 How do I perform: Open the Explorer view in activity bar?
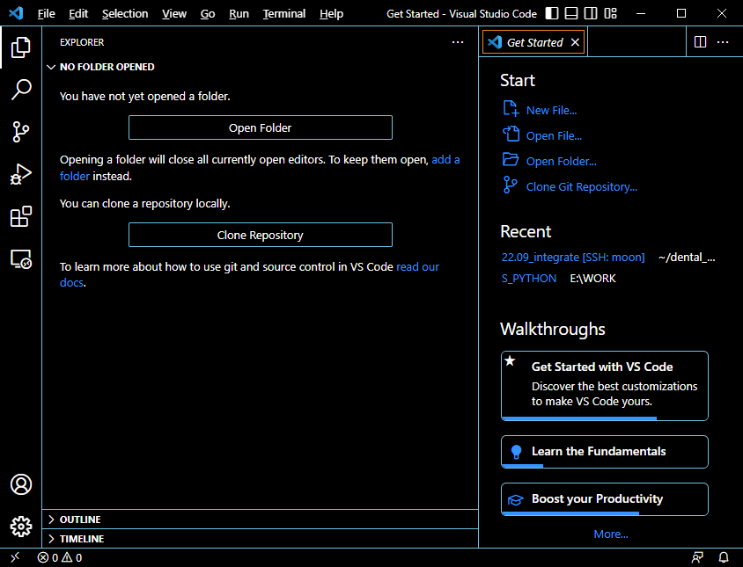tap(21, 47)
